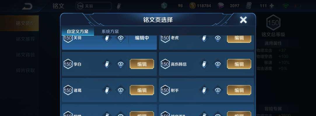Click the rename pencil for 诸葛 page
The height and width of the screenshot is (116, 316).
(107, 90)
